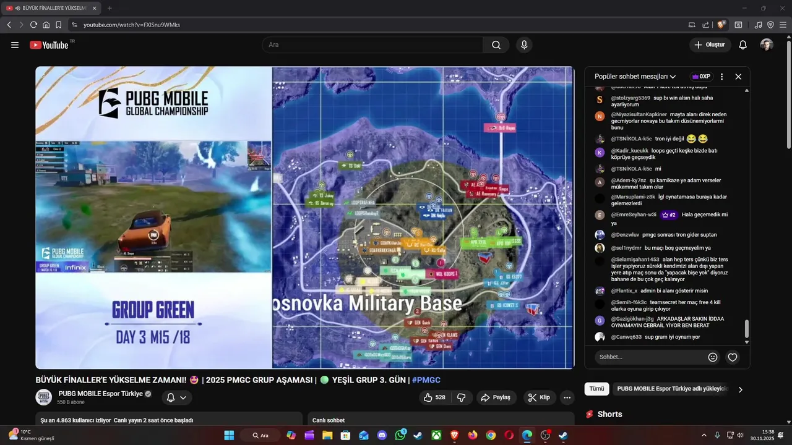This screenshot has height=445, width=792.
Task: Click chat user @Canwq633 name
Action: pos(626,337)
